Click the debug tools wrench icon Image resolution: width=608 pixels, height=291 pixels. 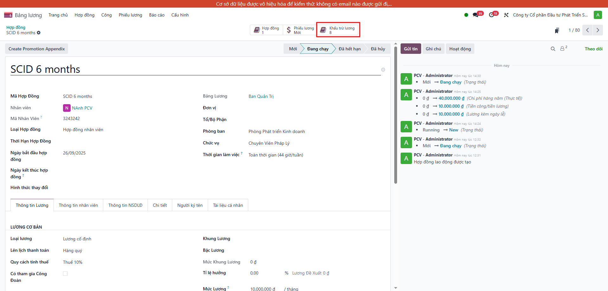pyautogui.click(x=506, y=15)
